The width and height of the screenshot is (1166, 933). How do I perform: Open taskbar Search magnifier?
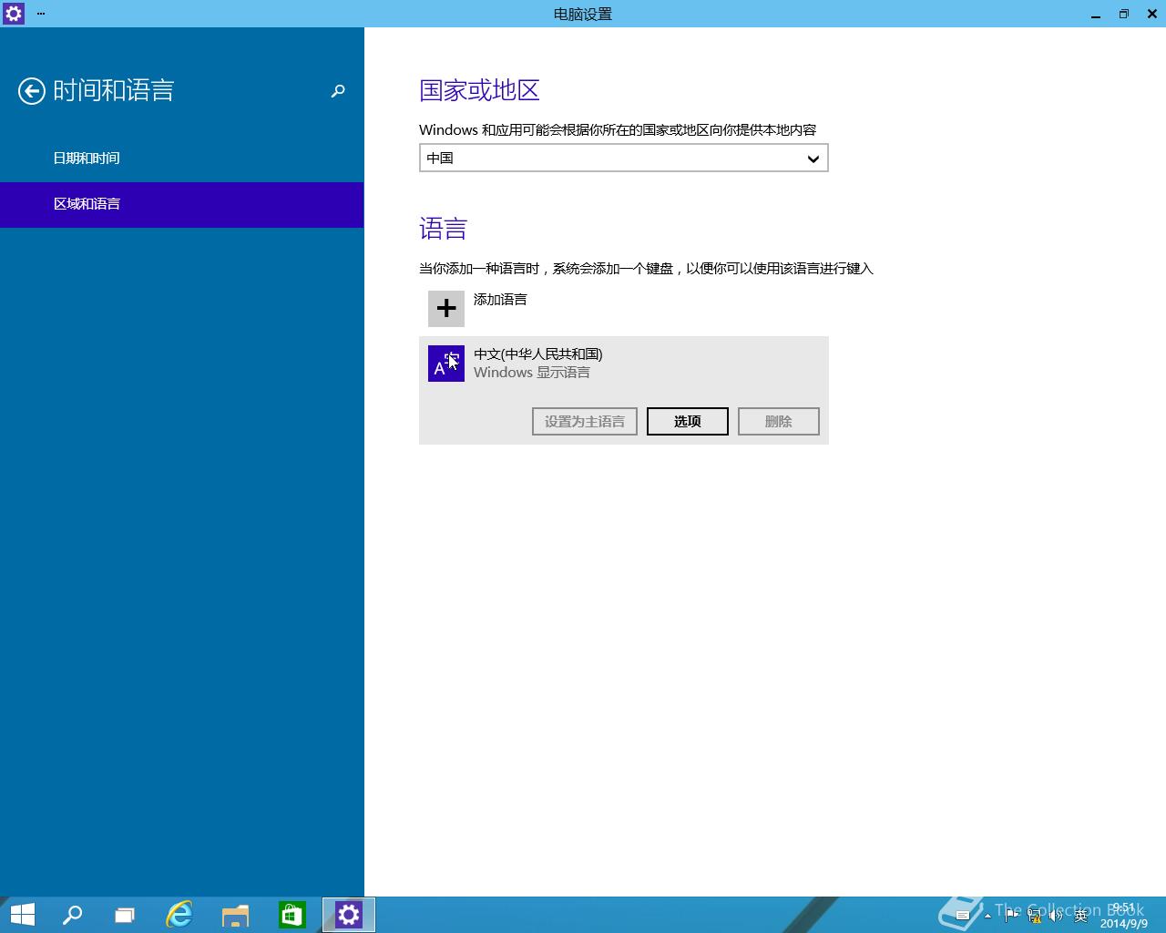72,915
